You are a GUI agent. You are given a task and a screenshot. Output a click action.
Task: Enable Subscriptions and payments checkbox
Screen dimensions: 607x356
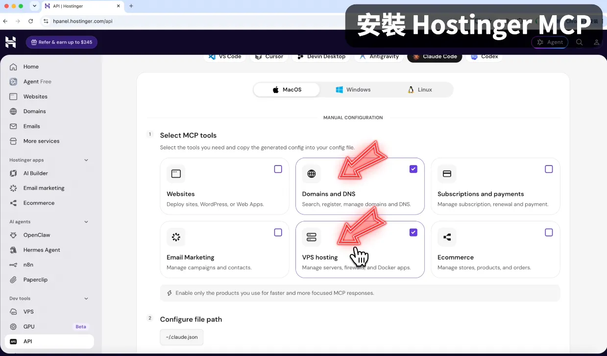click(549, 169)
